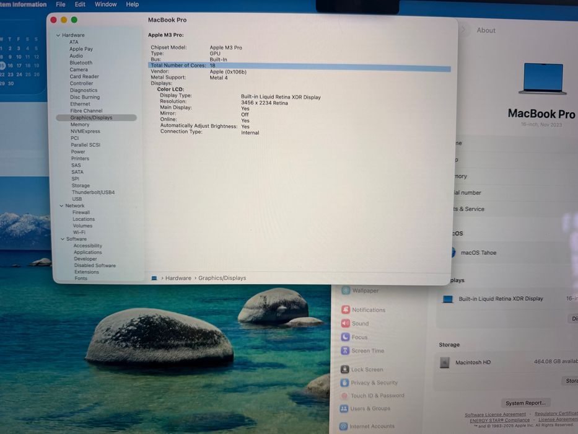Viewport: 578px width, 434px height.
Task: Select Applications under Software
Action: tap(88, 252)
